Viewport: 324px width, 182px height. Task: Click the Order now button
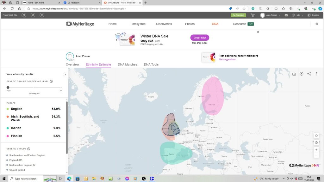200,38
